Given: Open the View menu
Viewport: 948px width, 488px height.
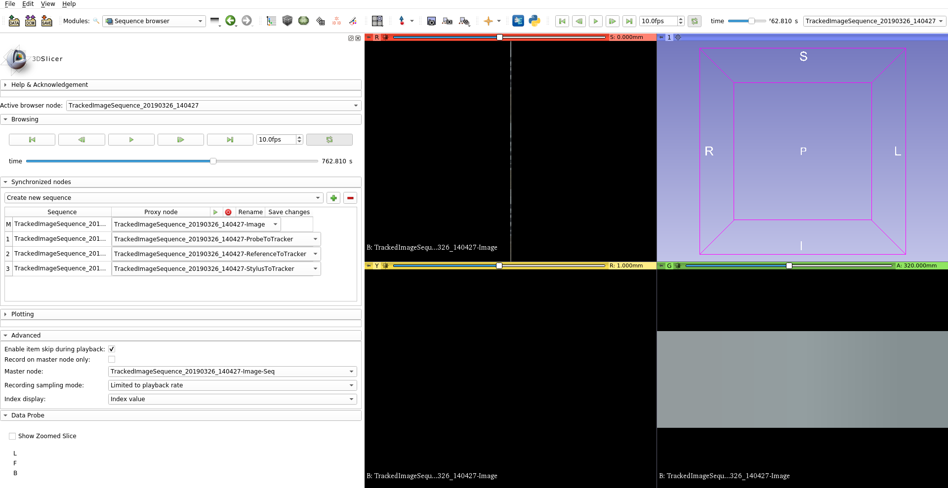Looking at the screenshot, I should click(x=47, y=4).
